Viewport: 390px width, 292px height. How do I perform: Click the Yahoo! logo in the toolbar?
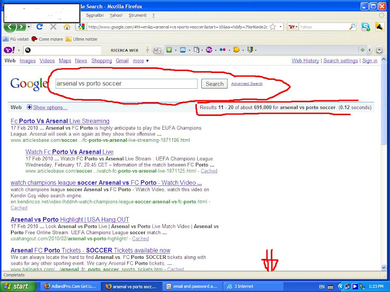[9, 50]
